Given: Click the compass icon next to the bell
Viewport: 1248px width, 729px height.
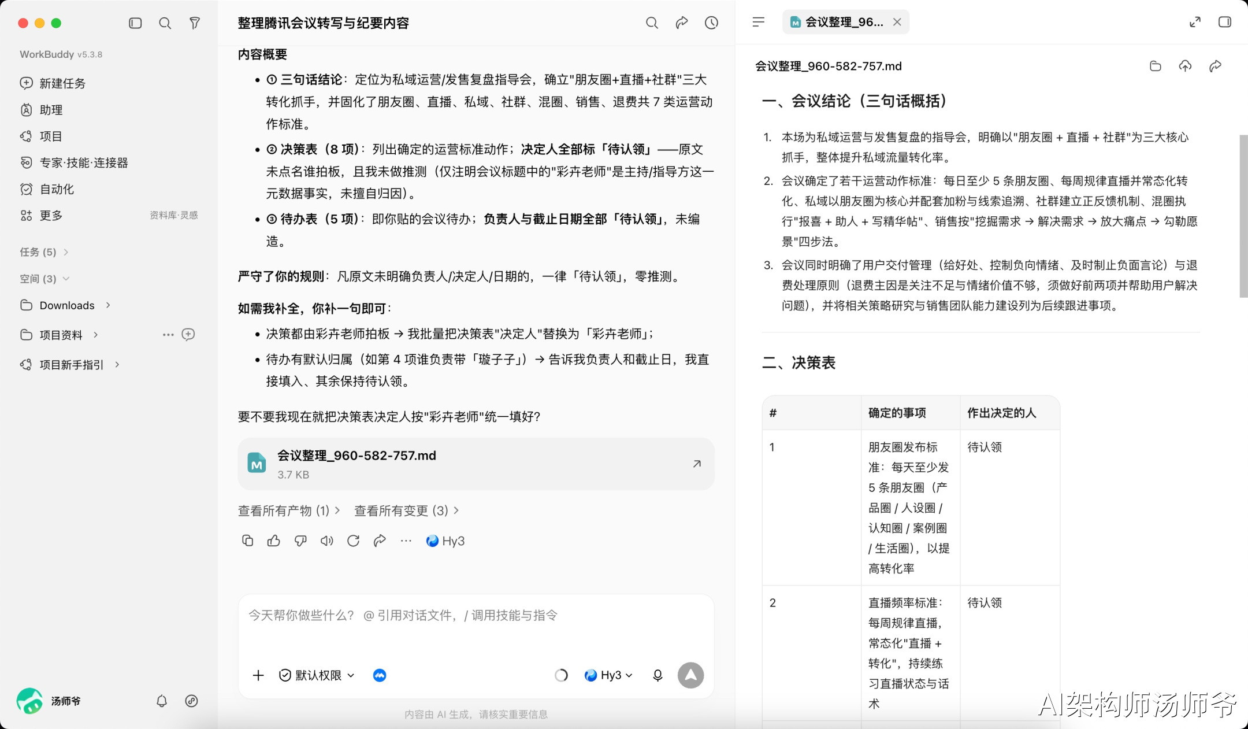Looking at the screenshot, I should (191, 701).
